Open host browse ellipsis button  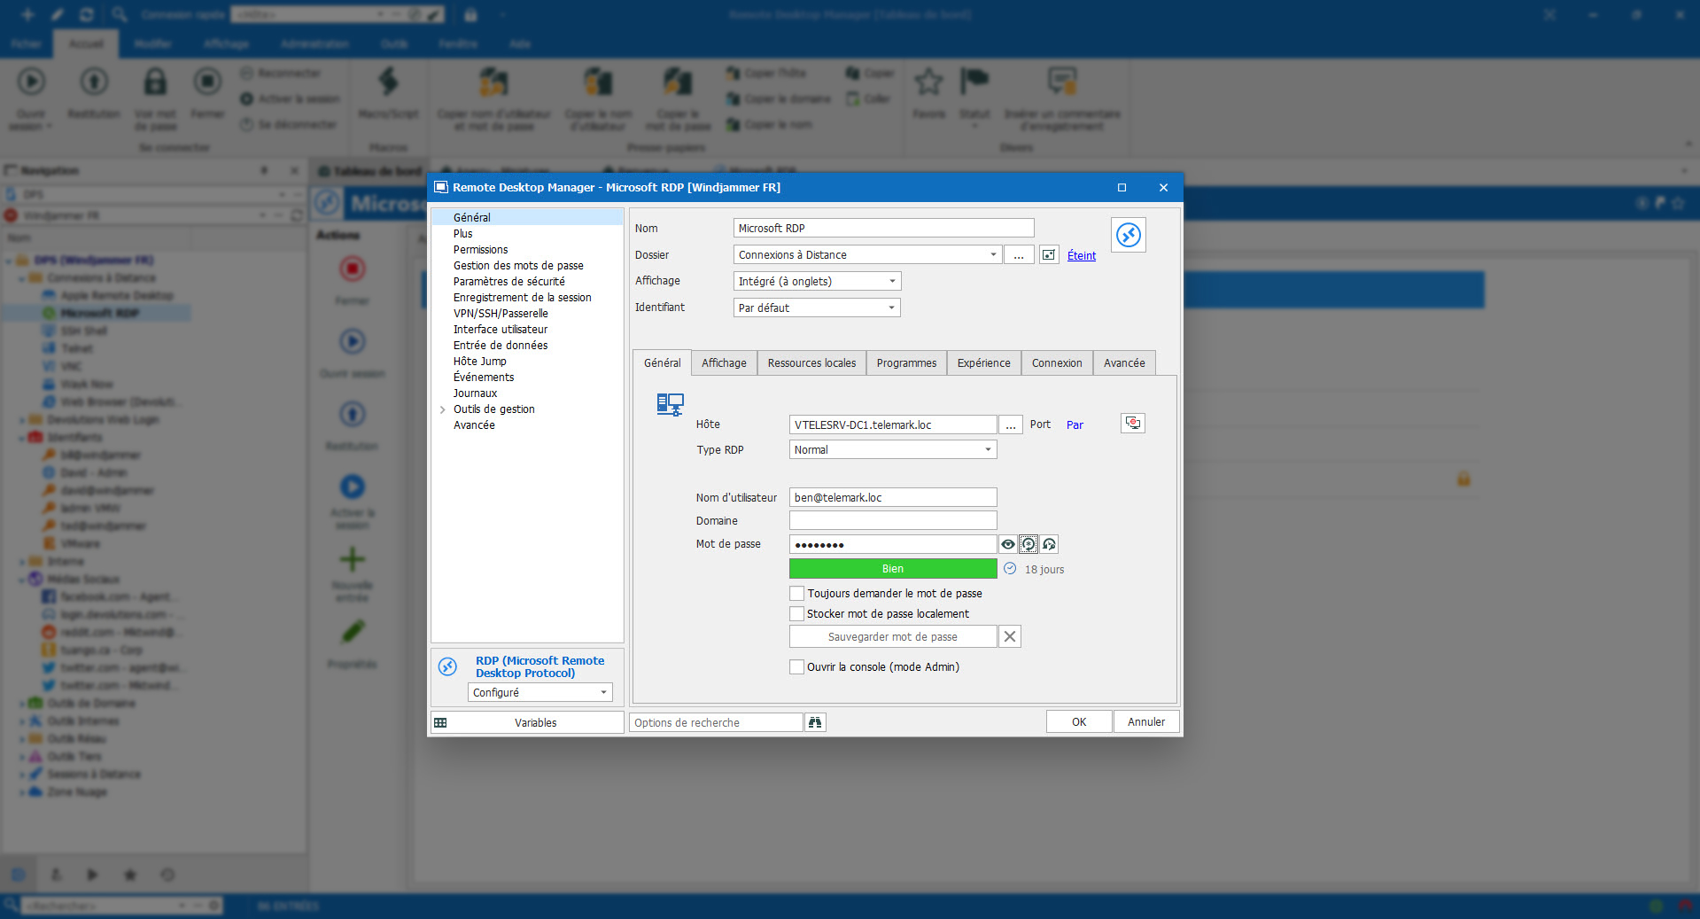pos(1011,425)
